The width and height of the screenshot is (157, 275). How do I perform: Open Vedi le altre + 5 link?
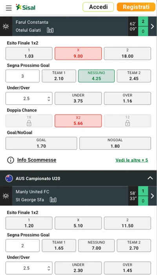[x=132, y=160]
